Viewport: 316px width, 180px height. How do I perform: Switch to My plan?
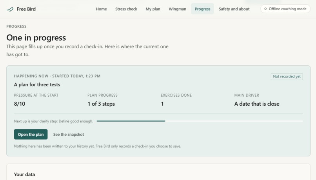[153, 9]
